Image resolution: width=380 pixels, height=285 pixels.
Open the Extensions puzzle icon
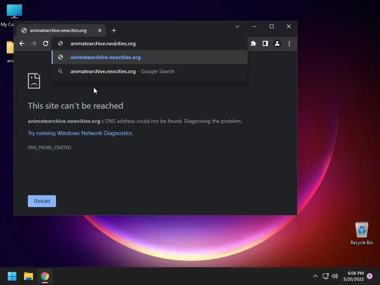(253, 43)
